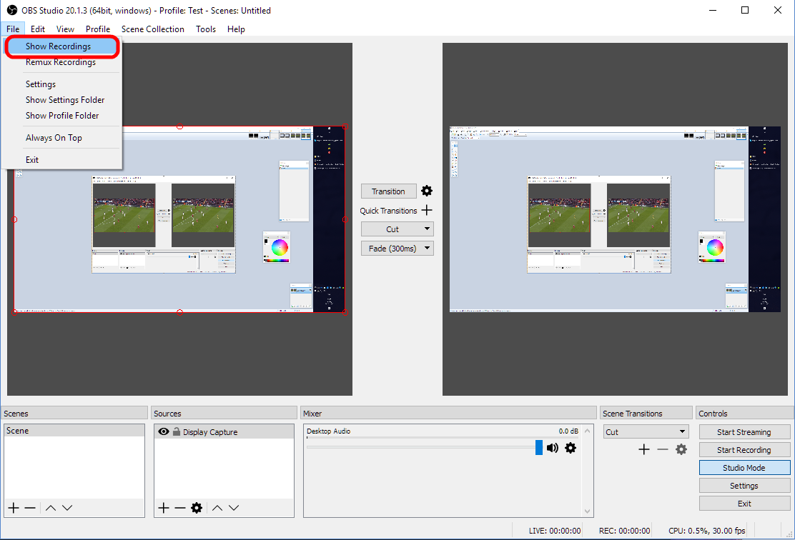
Task: Click Exit button in Controls panel
Action: (x=744, y=504)
